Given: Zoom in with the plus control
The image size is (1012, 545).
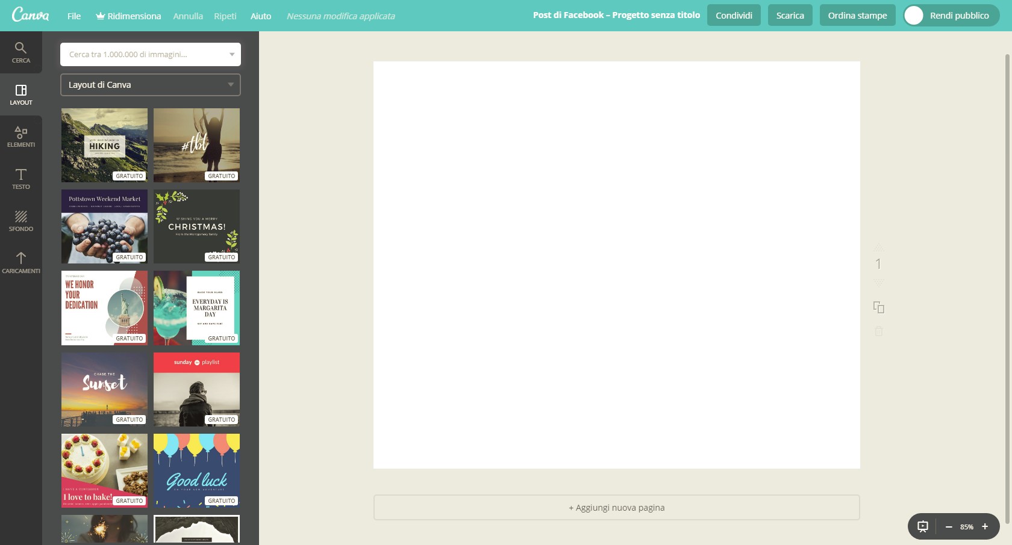Looking at the screenshot, I should pos(985,526).
